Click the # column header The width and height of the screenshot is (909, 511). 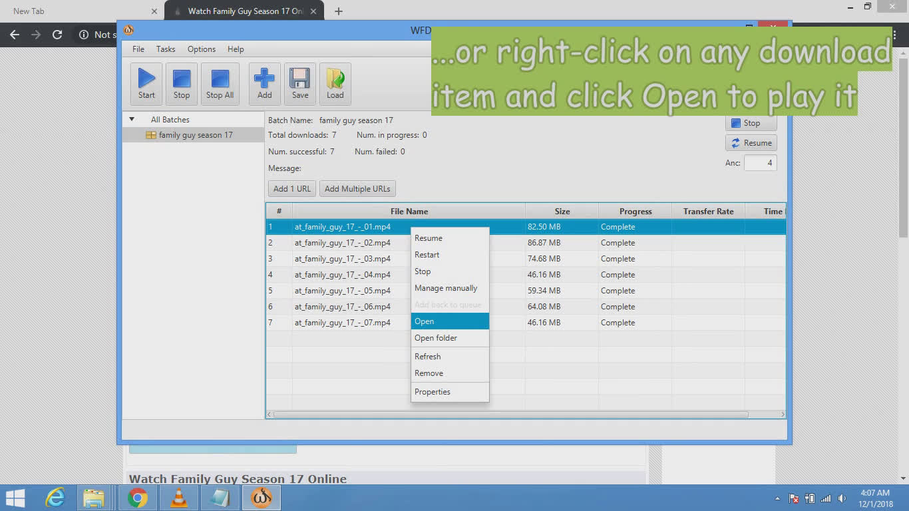(x=279, y=212)
